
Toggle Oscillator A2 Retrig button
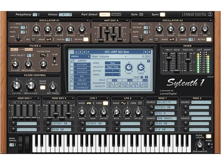tap(209, 40)
